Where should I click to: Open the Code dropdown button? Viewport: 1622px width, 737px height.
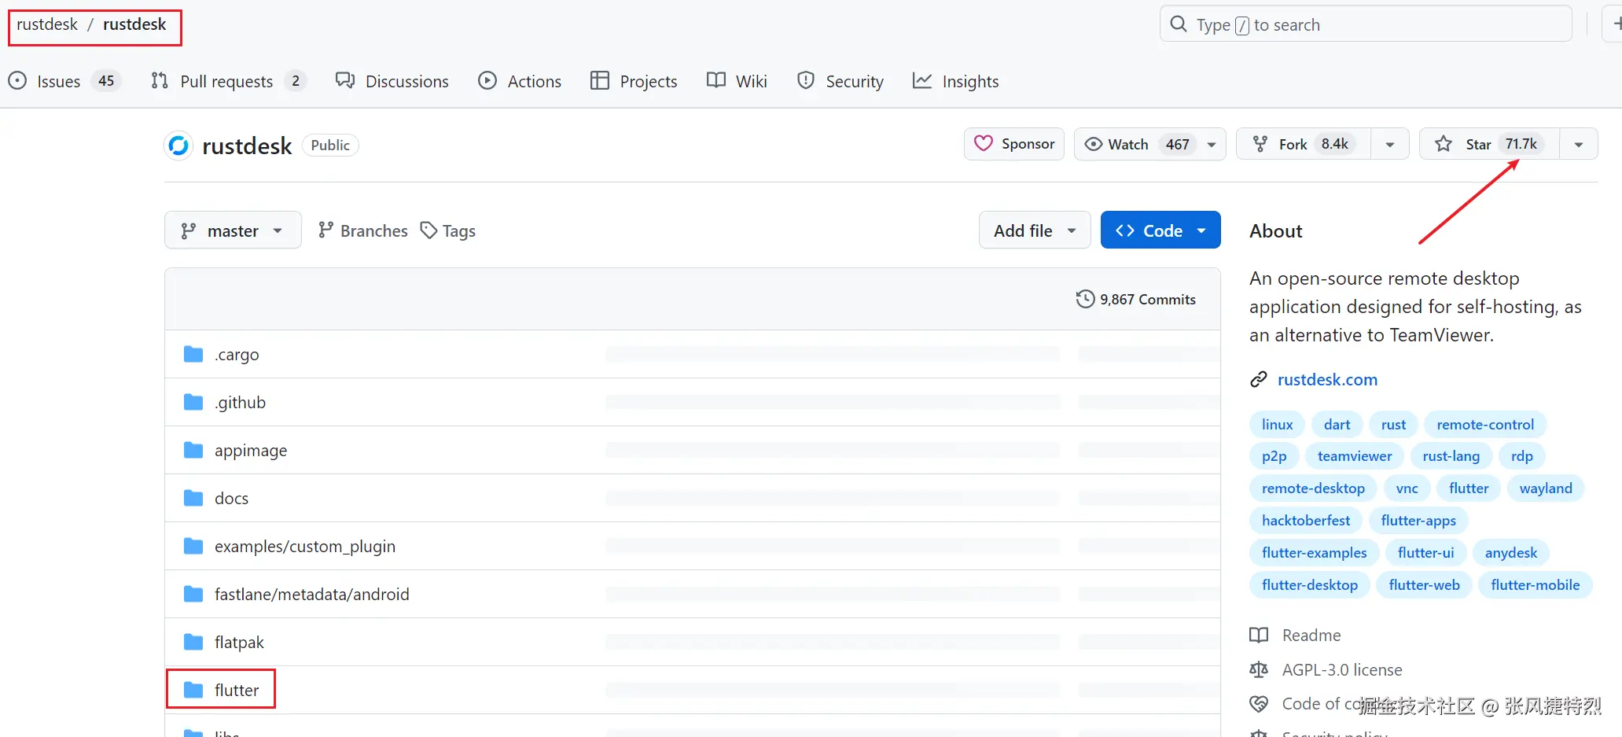click(x=1160, y=230)
